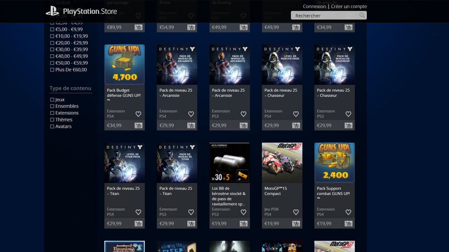Click the €34,99 price of Pack Budget défense
Image resolution: width=449 pixels, height=252 pixels.
pos(114,125)
